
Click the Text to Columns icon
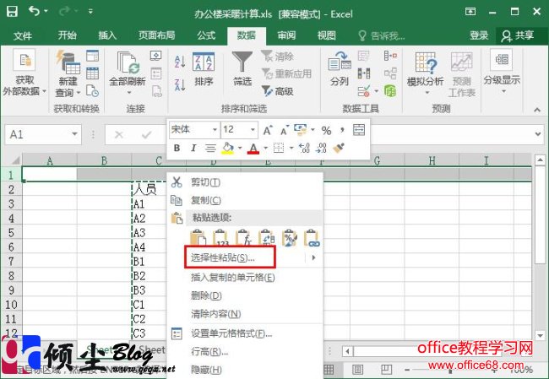[x=340, y=62]
